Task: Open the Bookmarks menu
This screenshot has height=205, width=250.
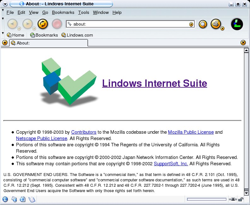Action: 63,12
